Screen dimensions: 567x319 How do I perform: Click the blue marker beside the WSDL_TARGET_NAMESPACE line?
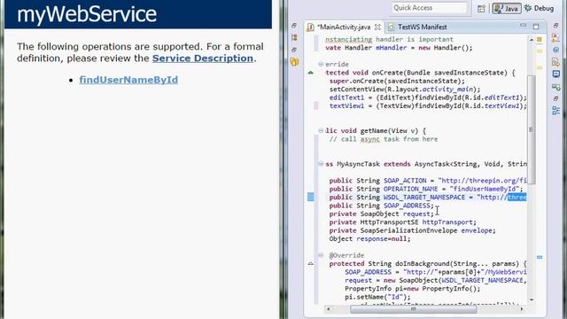(x=311, y=197)
